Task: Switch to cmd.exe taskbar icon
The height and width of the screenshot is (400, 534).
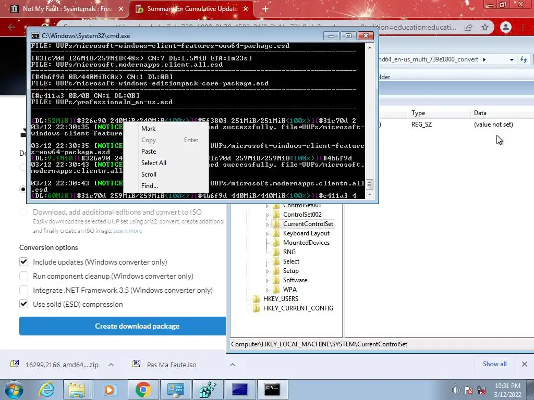Action: pyautogui.click(x=272, y=390)
